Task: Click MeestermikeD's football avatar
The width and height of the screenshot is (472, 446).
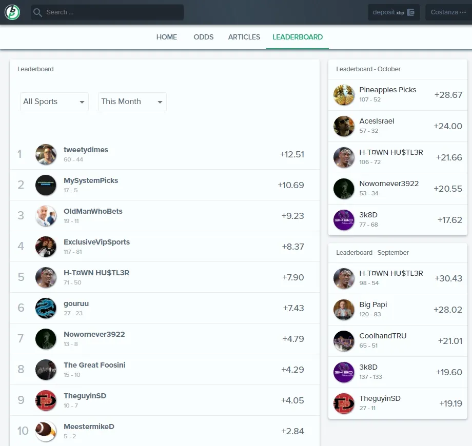Action: click(x=46, y=431)
